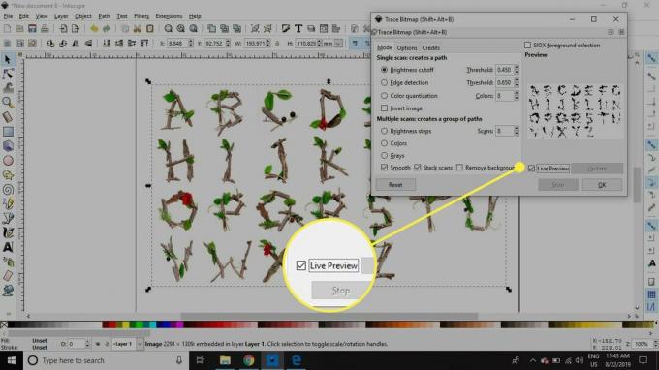Select the Edge detection radio option
The height and width of the screenshot is (370, 659).
click(x=384, y=82)
